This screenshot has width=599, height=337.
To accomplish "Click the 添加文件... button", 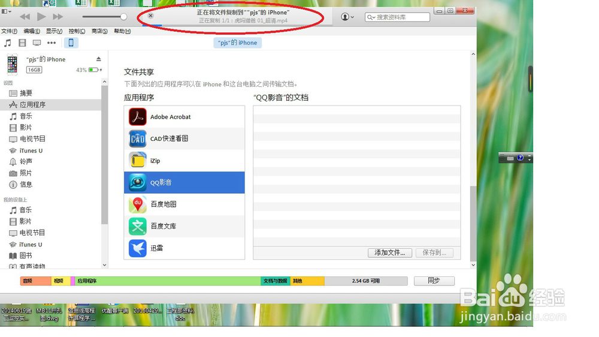I will [390, 253].
